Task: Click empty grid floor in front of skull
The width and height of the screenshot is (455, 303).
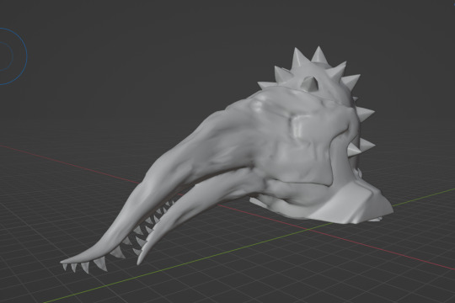Action: pos(233,275)
